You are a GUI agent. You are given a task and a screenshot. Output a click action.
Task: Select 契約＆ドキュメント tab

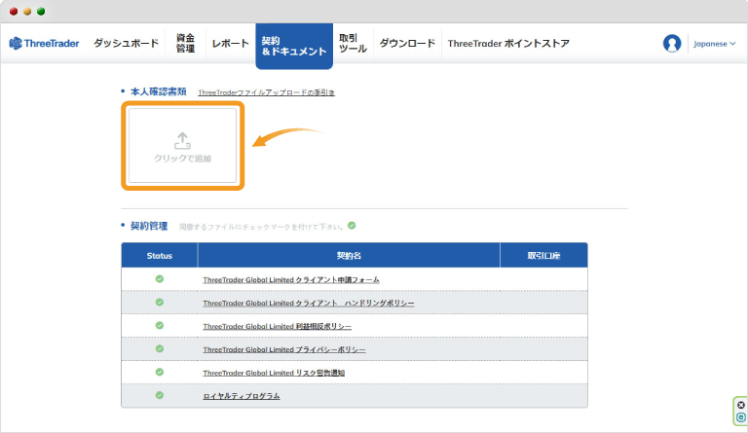click(x=294, y=46)
